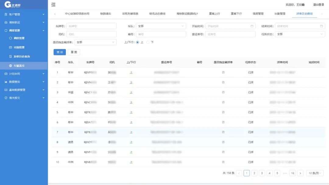Click the 车辆监控 globe icon
The image size is (329, 185).
click(11, 66)
